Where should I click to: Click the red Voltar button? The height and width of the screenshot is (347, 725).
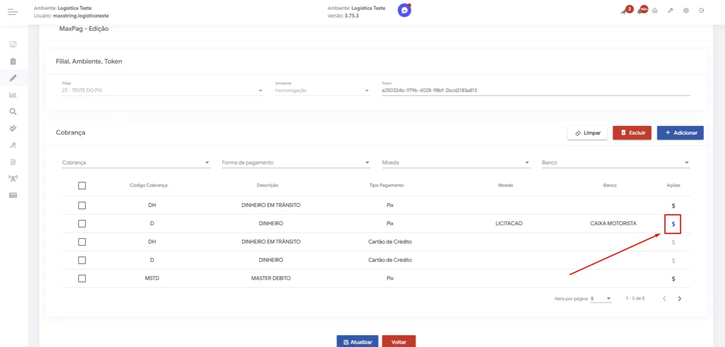399,342
